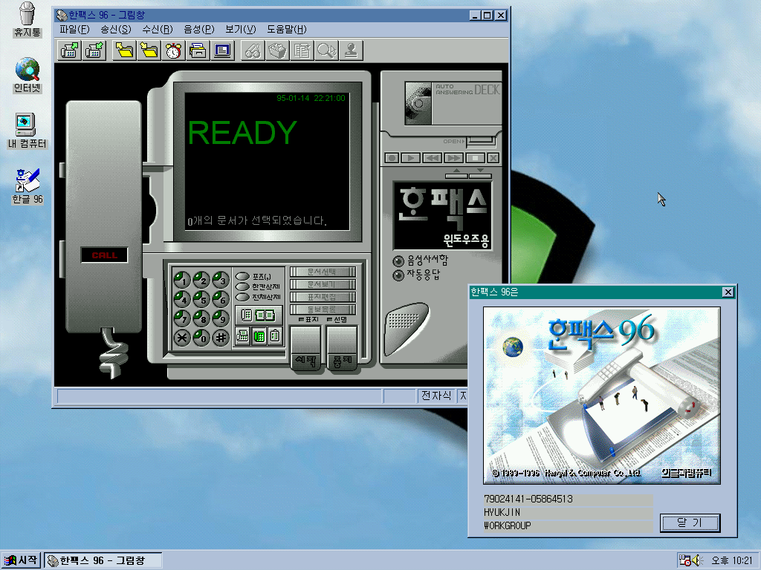This screenshot has height=570, width=761.
Task: Click the magnifier with cursor icon
Action: (x=327, y=50)
